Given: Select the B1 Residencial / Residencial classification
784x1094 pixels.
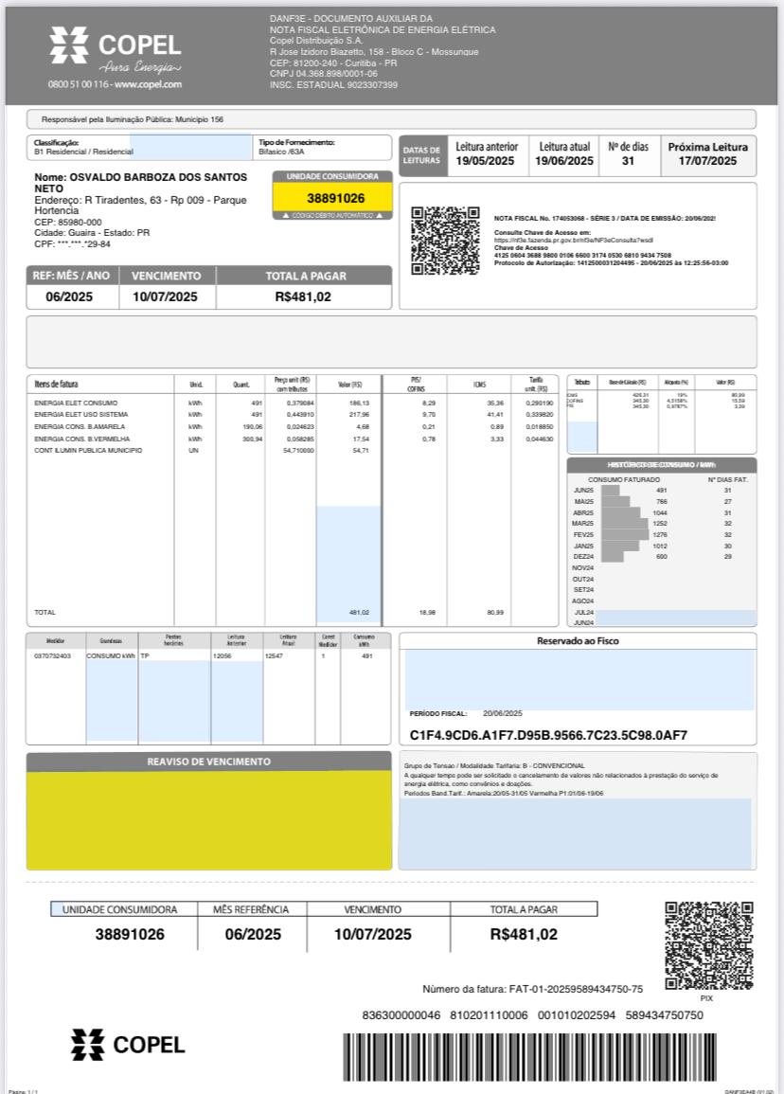Looking at the screenshot, I should click(83, 152).
